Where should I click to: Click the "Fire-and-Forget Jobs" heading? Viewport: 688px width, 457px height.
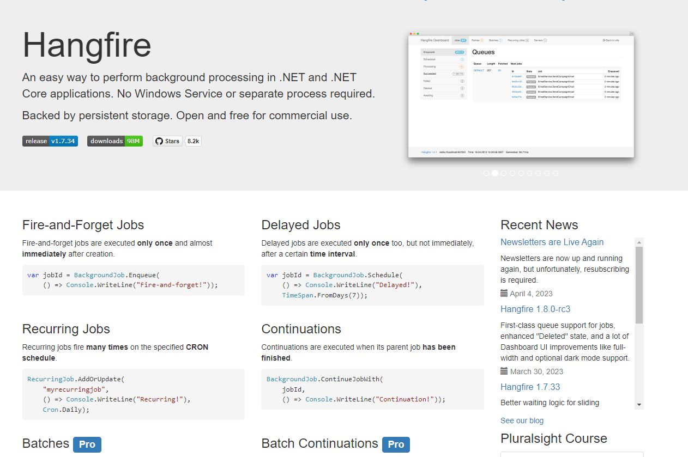(83, 225)
